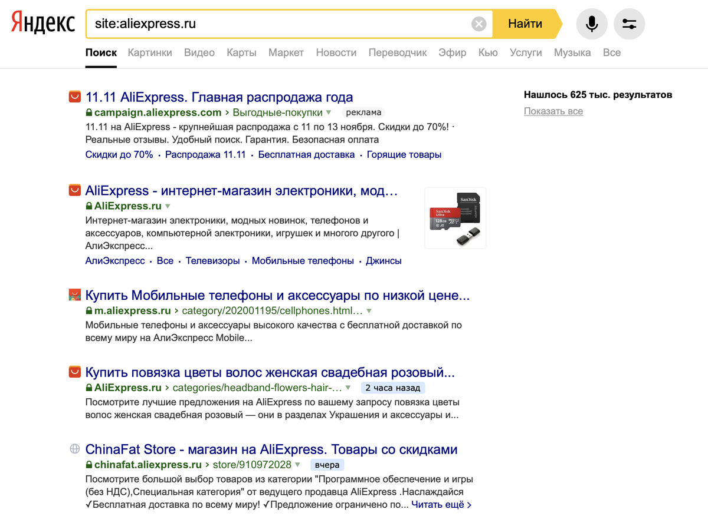Select the Поиск tab

[x=101, y=52]
